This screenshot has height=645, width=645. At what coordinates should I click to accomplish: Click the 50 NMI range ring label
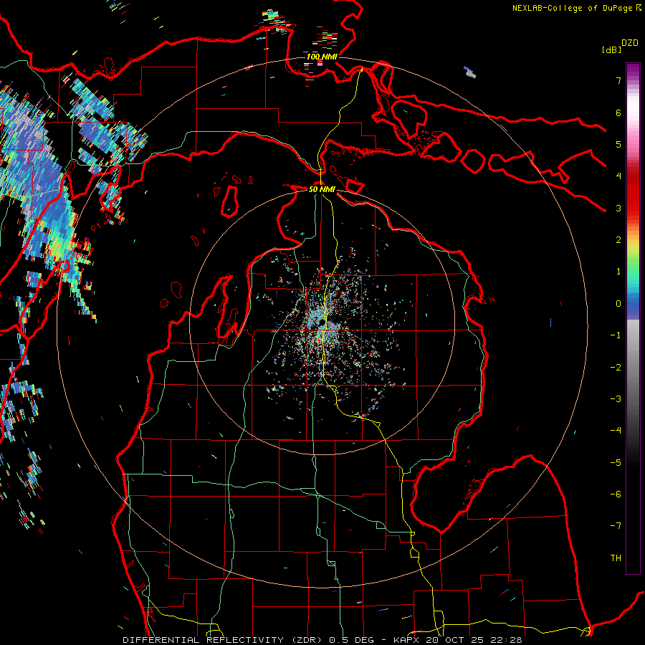point(322,189)
